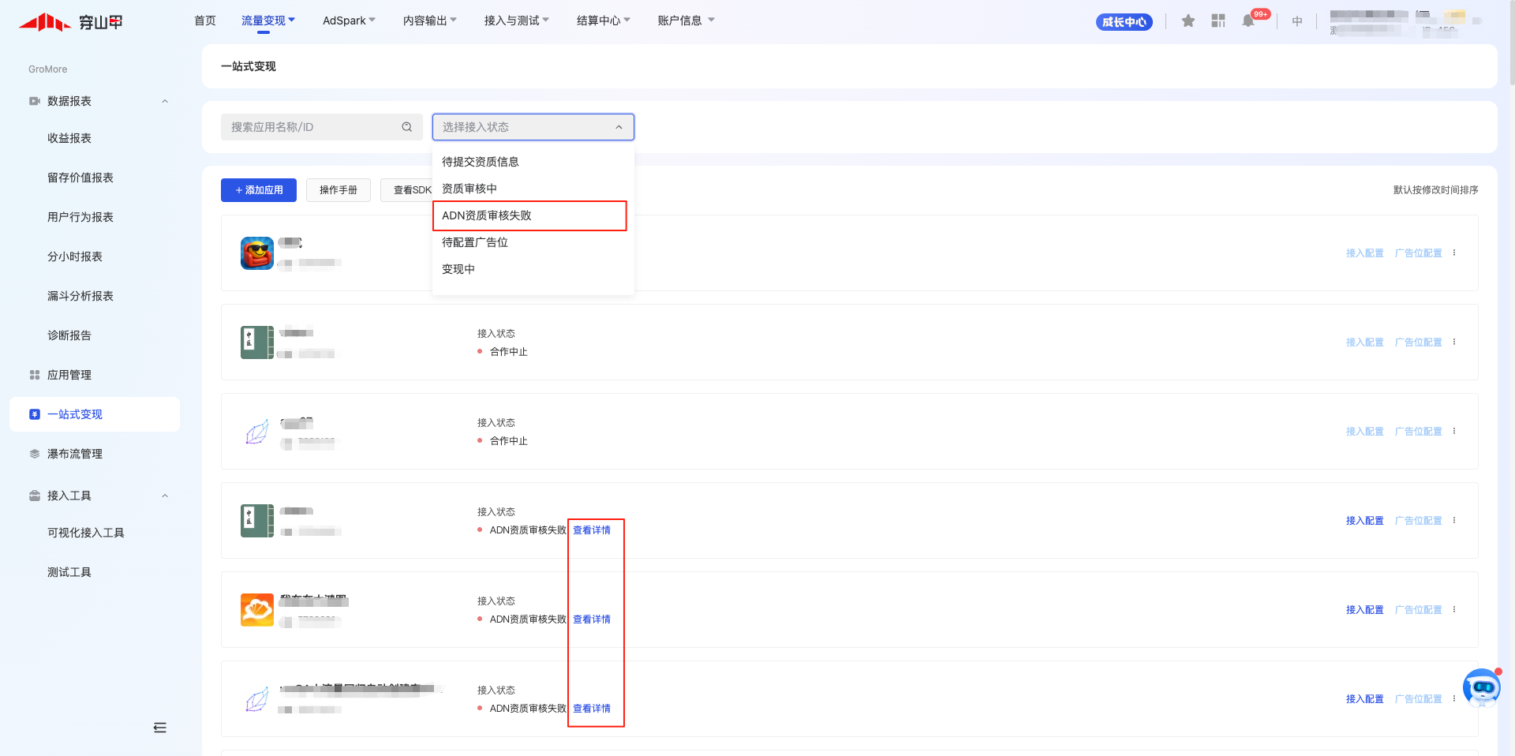Open more options for the first app
This screenshot has height=756, width=1515.
tap(1454, 253)
